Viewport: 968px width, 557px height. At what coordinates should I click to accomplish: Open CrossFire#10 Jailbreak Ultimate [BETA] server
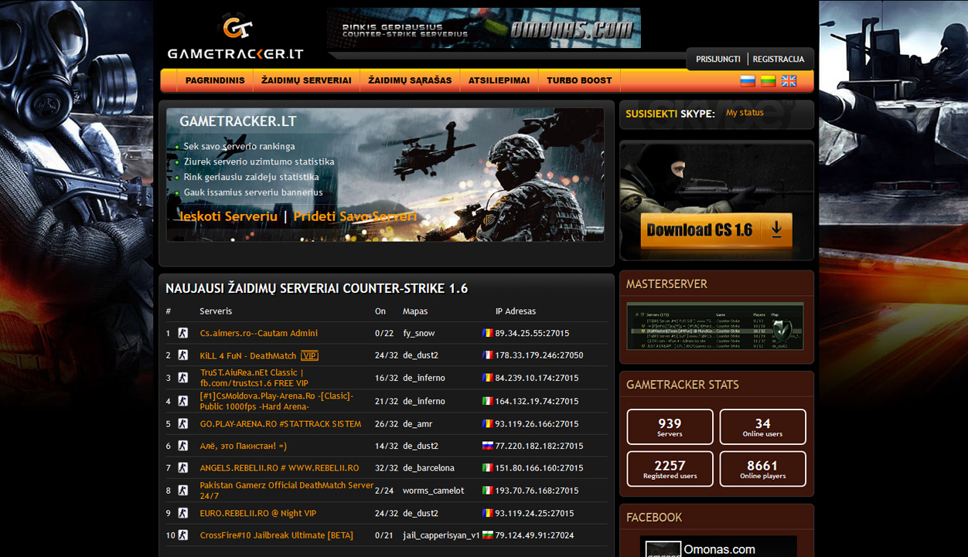click(277, 535)
